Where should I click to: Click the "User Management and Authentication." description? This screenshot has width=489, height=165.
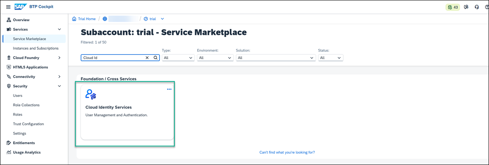[116, 115]
